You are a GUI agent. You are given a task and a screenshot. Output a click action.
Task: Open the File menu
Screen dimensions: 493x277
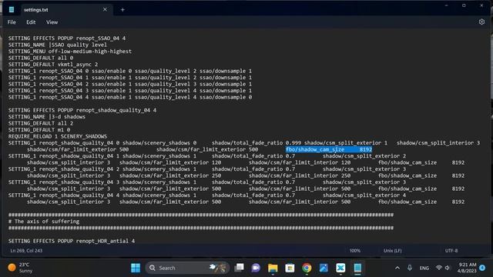coord(12,22)
